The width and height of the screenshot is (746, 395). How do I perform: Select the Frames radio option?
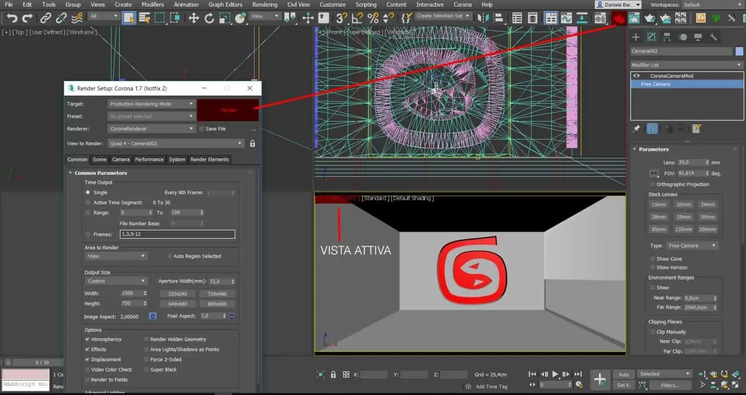click(88, 235)
